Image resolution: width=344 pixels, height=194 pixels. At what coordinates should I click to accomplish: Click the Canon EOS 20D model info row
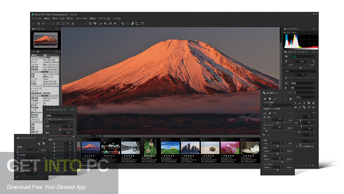point(45,81)
